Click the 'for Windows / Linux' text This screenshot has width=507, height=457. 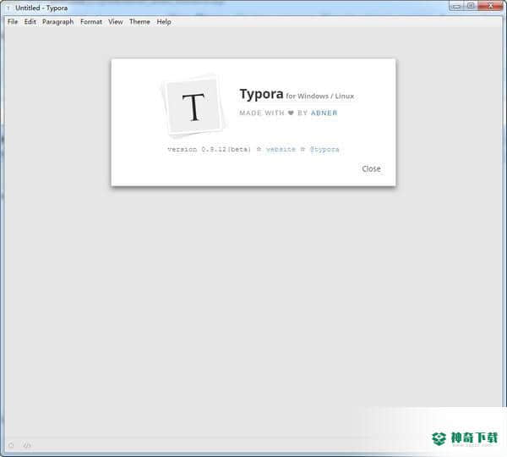point(320,96)
